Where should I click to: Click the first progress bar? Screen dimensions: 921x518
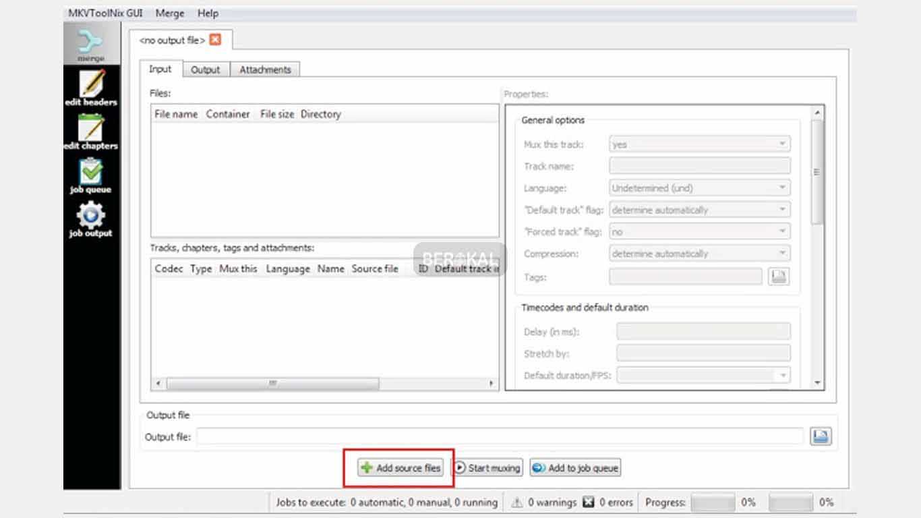pyautogui.click(x=713, y=502)
